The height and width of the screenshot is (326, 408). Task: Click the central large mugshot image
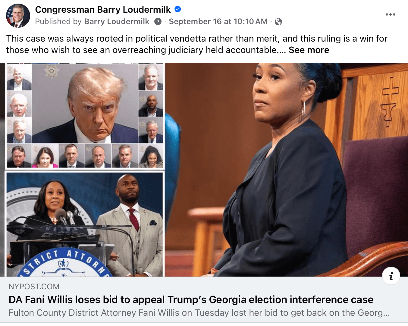85,104
